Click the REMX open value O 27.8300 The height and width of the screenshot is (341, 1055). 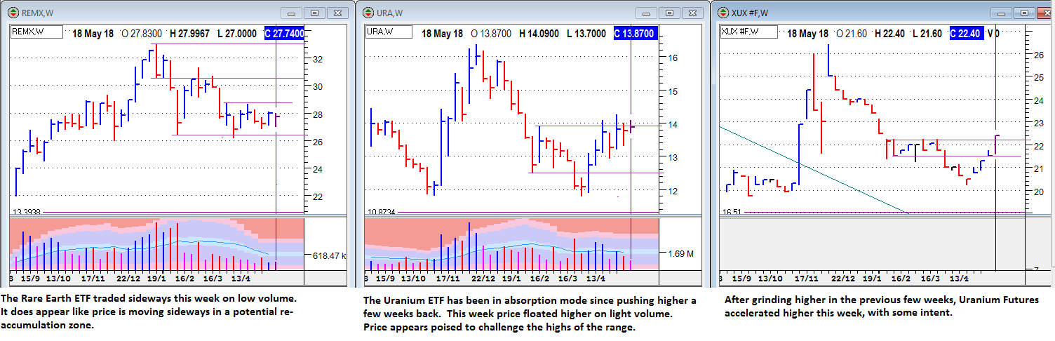click(x=141, y=33)
